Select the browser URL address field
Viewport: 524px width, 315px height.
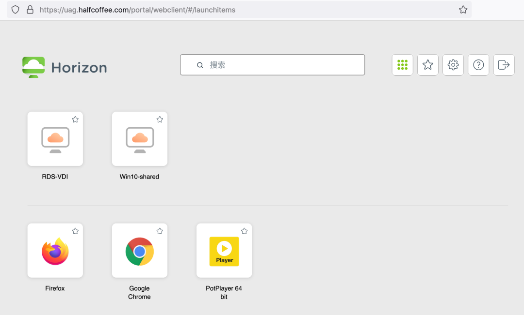239,10
